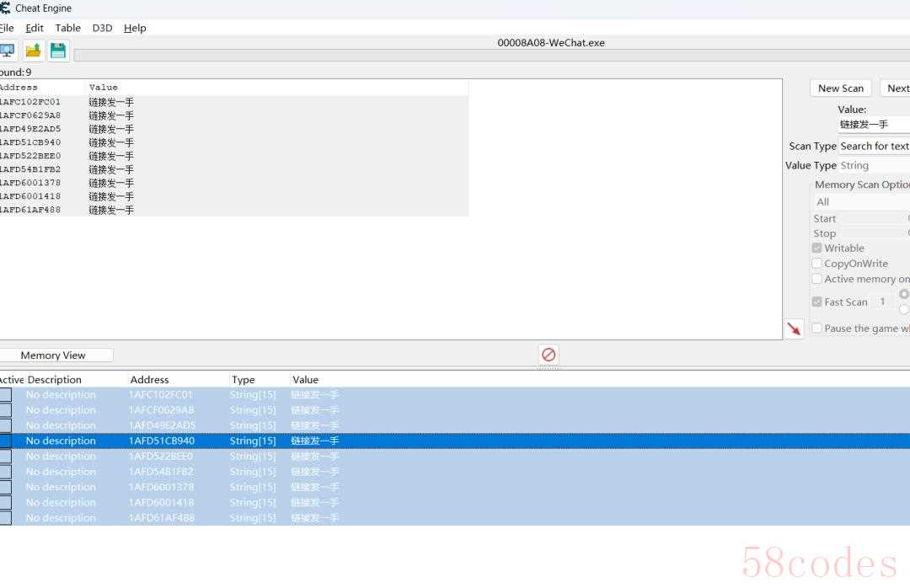This screenshot has height=588, width=910.
Task: Toggle active box for 1AFCF0629A8 entry
Action: coord(5,410)
